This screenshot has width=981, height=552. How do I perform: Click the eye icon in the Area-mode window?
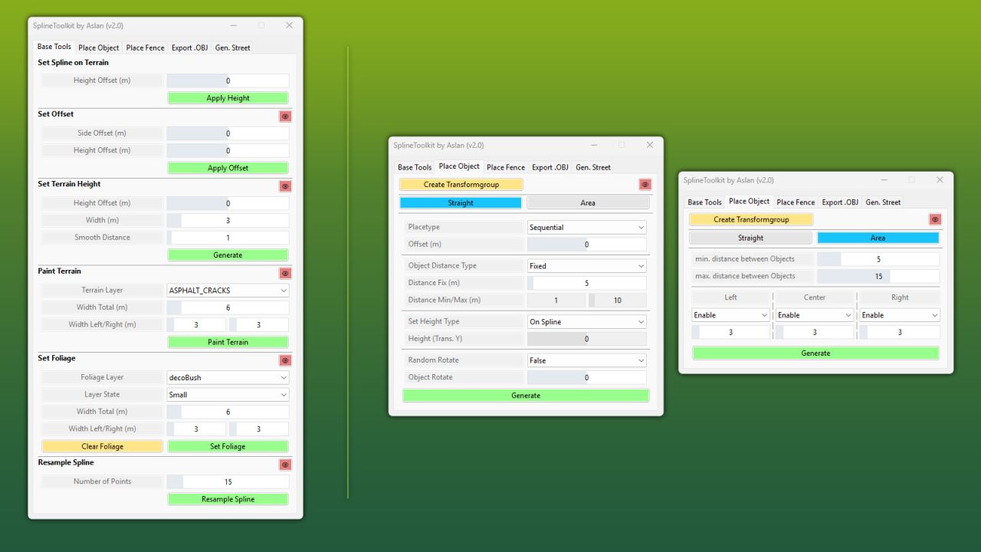click(934, 219)
